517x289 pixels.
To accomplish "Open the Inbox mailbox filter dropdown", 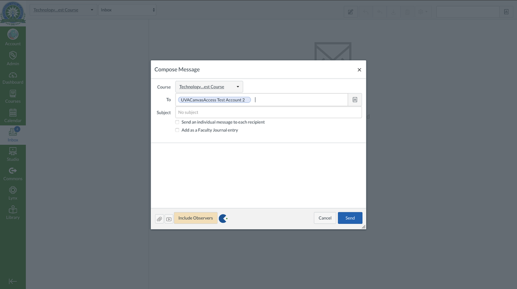I will point(127,10).
